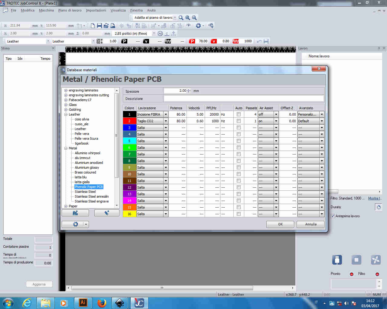Click the add material group icon button
Image resolution: width=387 pixels, height=309 pixels.
click(75, 213)
